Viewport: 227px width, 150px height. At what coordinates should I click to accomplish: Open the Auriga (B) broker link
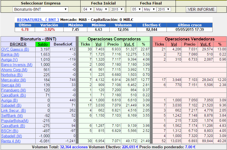click(9, 100)
